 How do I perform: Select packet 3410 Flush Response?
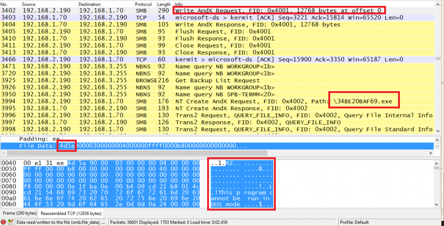coord(217,38)
